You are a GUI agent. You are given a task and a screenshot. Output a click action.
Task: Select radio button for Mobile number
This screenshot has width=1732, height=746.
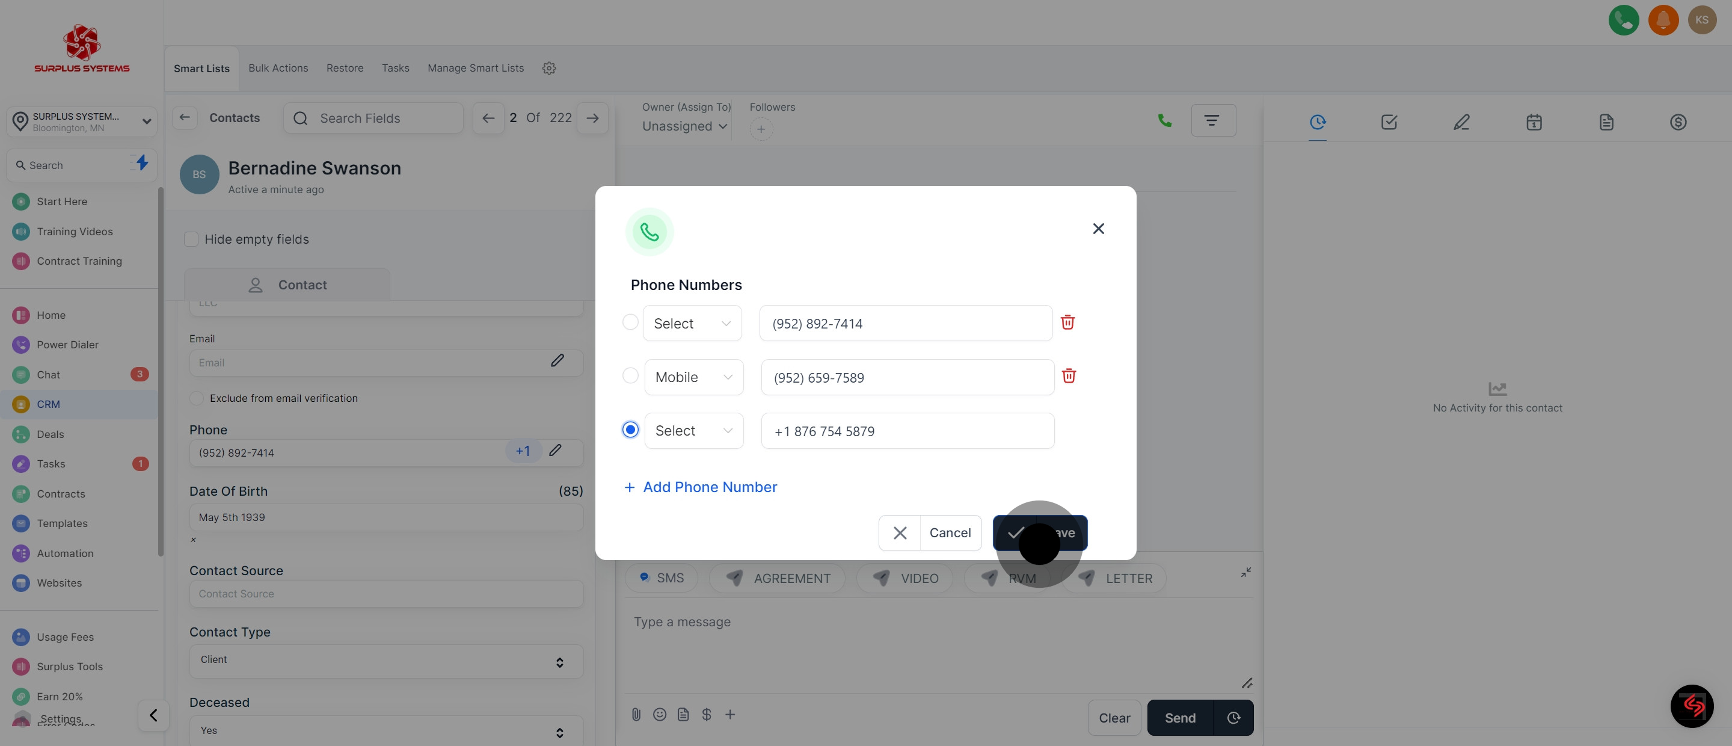point(630,375)
